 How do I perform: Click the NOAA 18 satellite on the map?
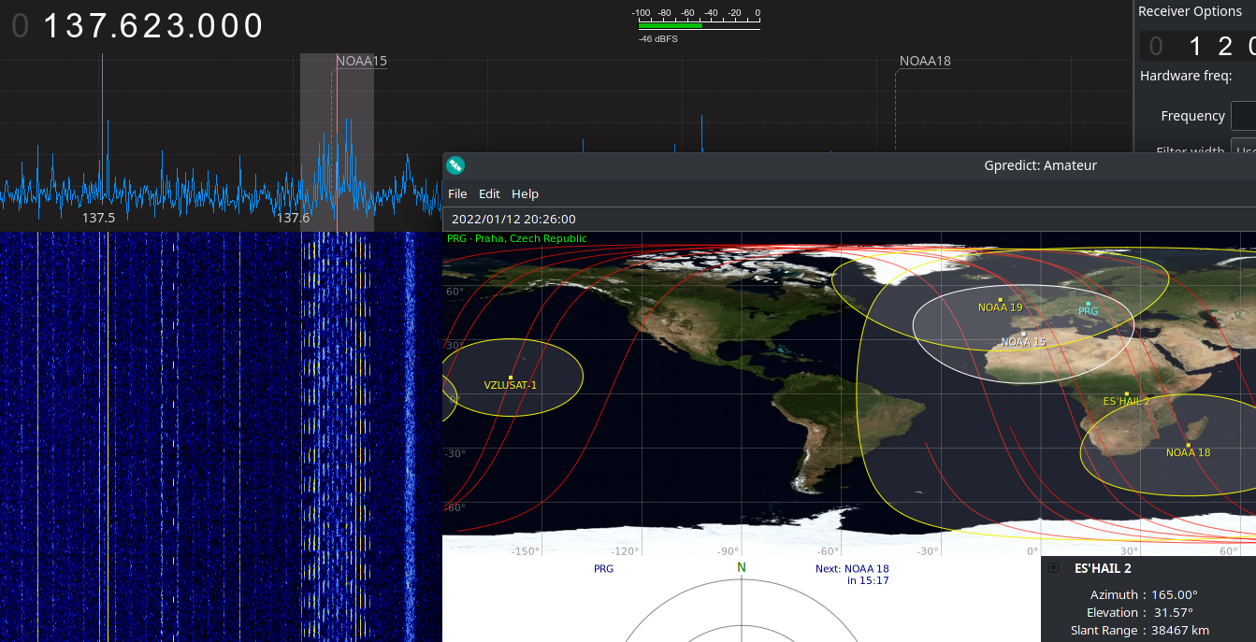pyautogui.click(x=1188, y=445)
